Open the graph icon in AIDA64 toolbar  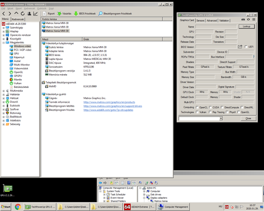click(35, 14)
